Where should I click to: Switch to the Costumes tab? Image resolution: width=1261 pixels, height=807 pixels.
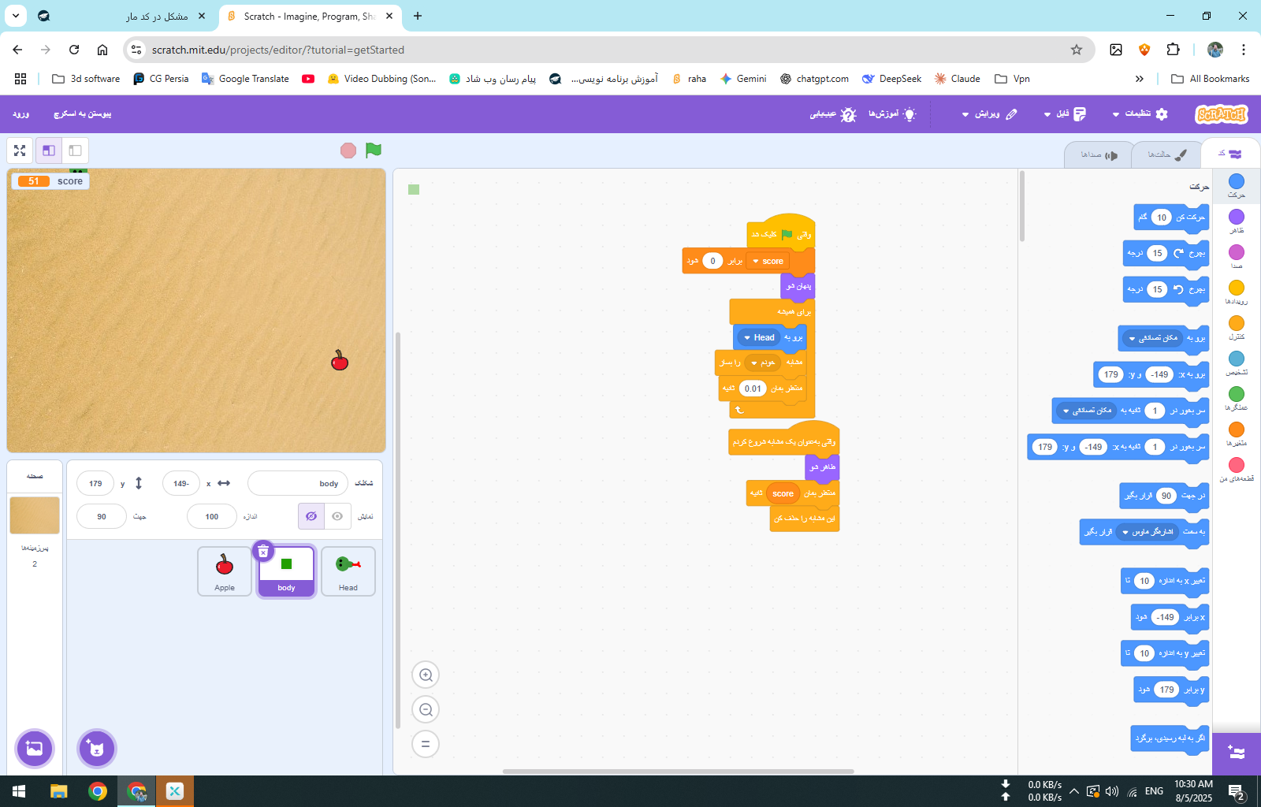point(1166,154)
